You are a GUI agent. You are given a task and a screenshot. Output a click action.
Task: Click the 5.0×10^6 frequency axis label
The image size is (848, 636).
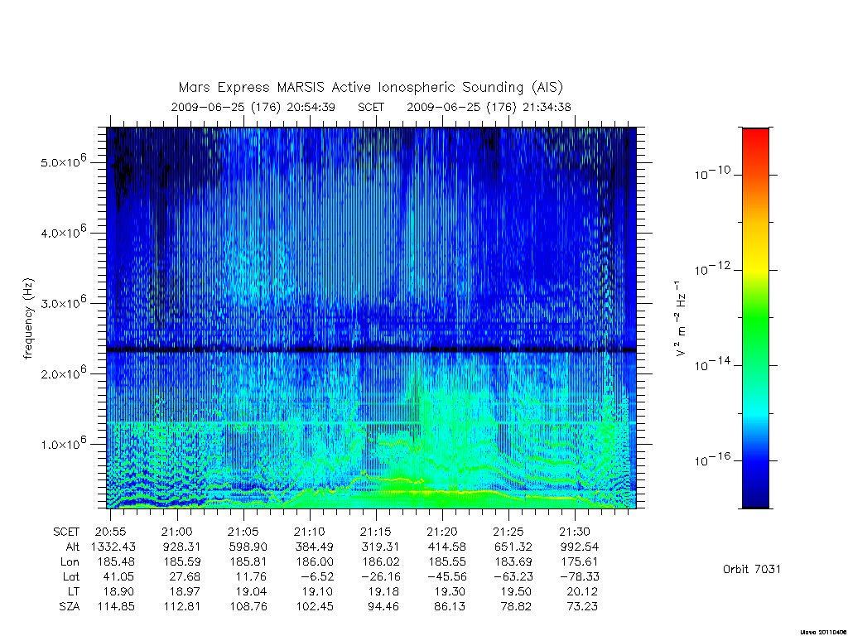(63, 161)
